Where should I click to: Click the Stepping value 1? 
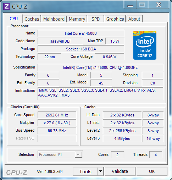[x=152, y=75]
